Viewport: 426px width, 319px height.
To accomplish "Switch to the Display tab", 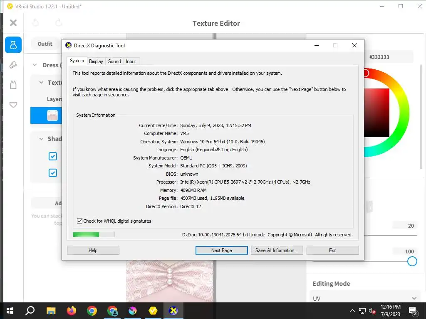I will pos(96,61).
